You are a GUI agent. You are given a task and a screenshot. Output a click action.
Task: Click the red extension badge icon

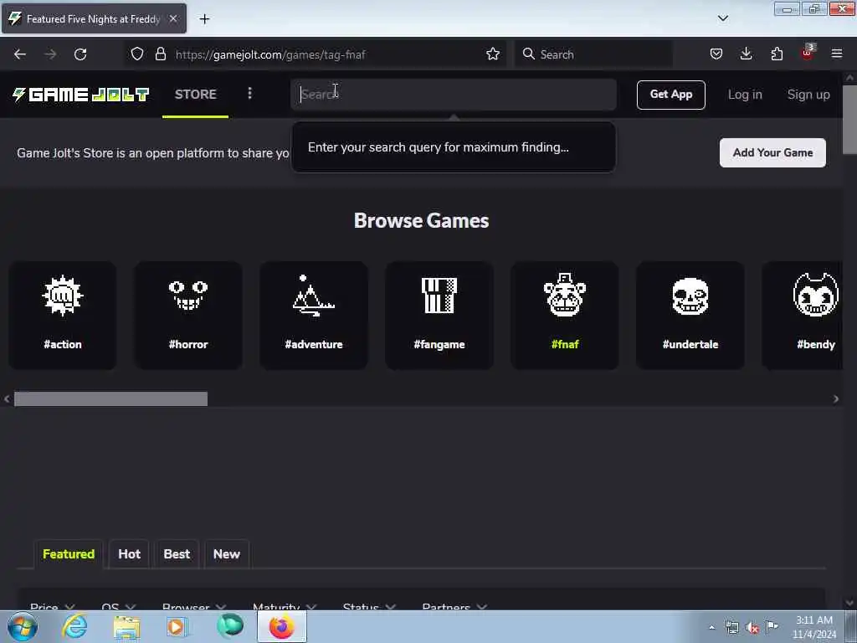click(x=808, y=53)
